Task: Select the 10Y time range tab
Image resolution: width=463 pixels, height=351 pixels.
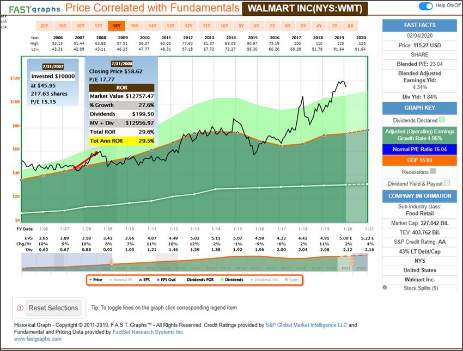Action: pos(224,26)
